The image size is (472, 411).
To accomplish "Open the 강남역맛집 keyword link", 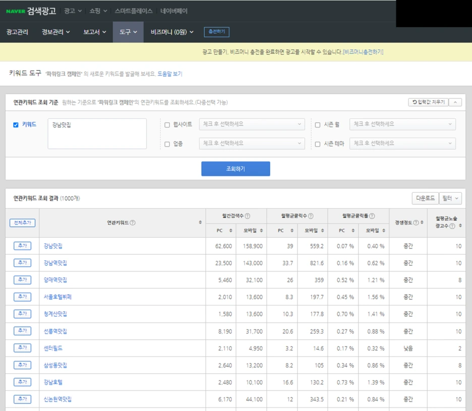I will 55,263.
